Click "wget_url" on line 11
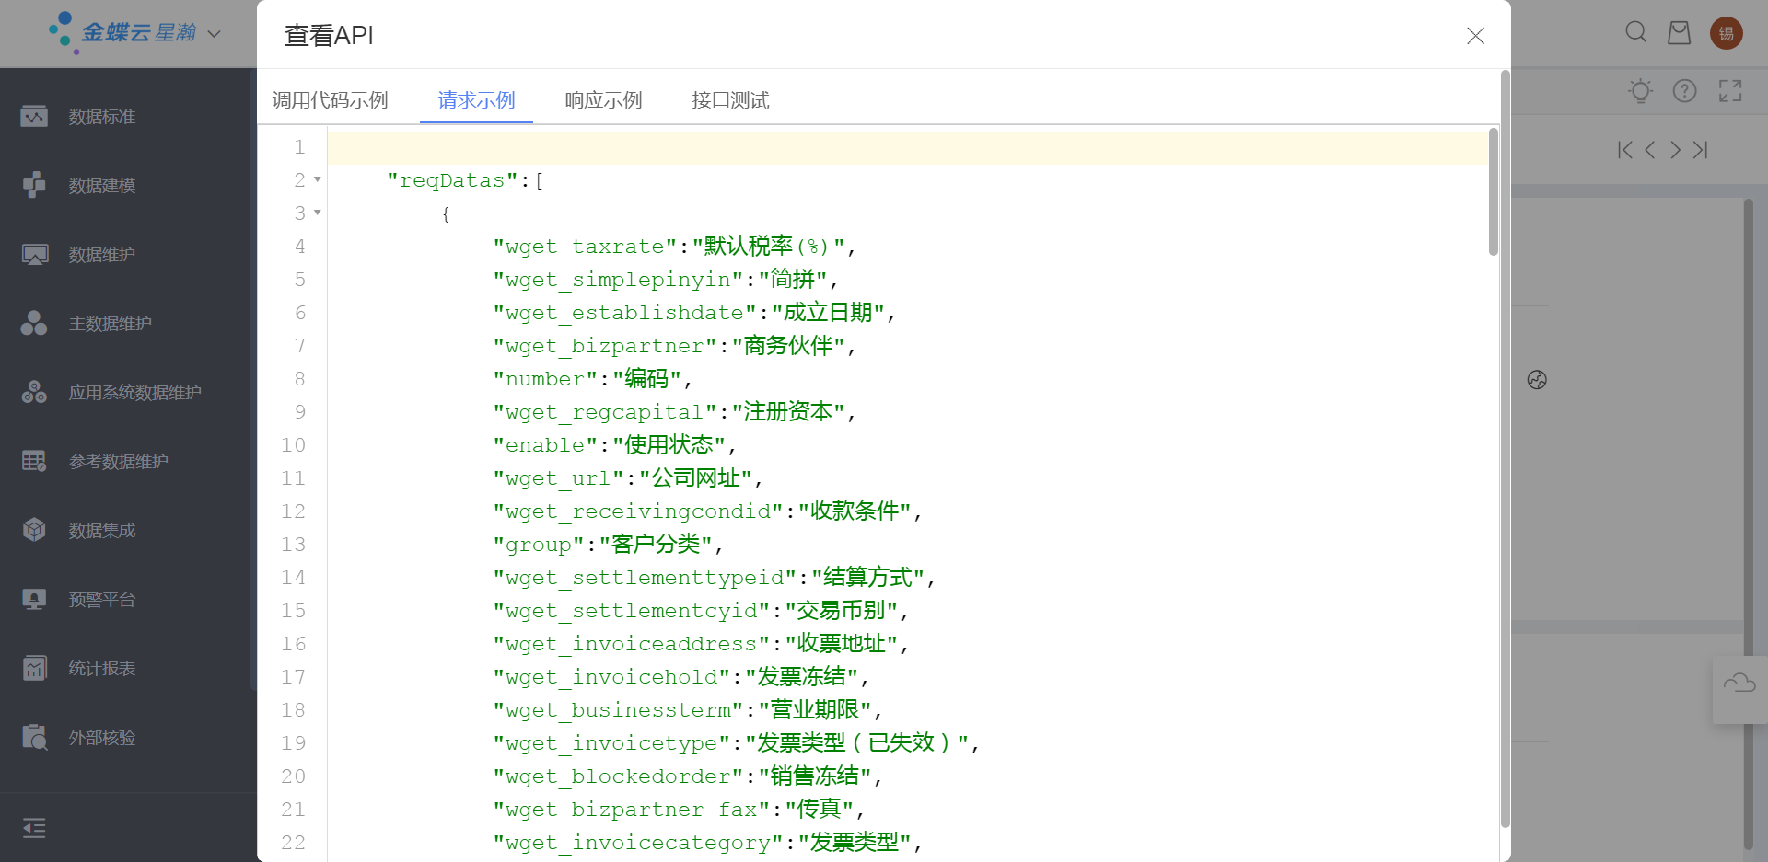The width and height of the screenshot is (1768, 862). click(x=559, y=478)
